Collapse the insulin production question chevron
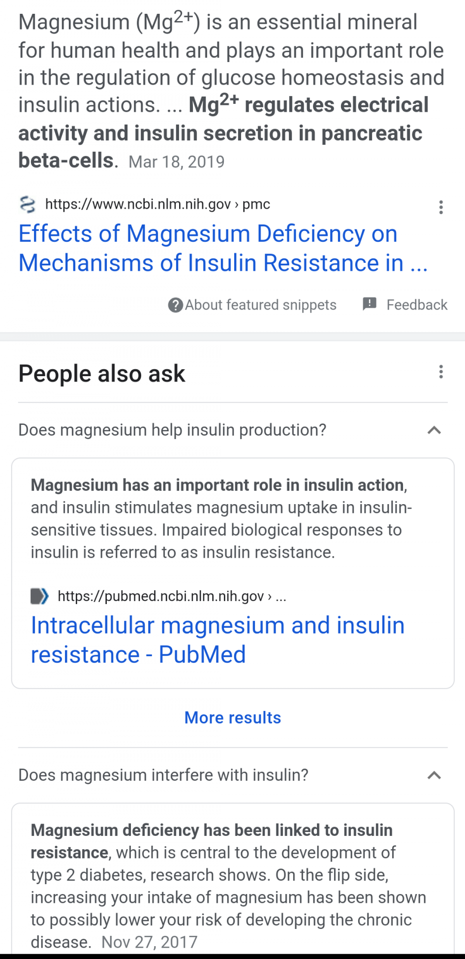465x959 pixels. point(434,430)
